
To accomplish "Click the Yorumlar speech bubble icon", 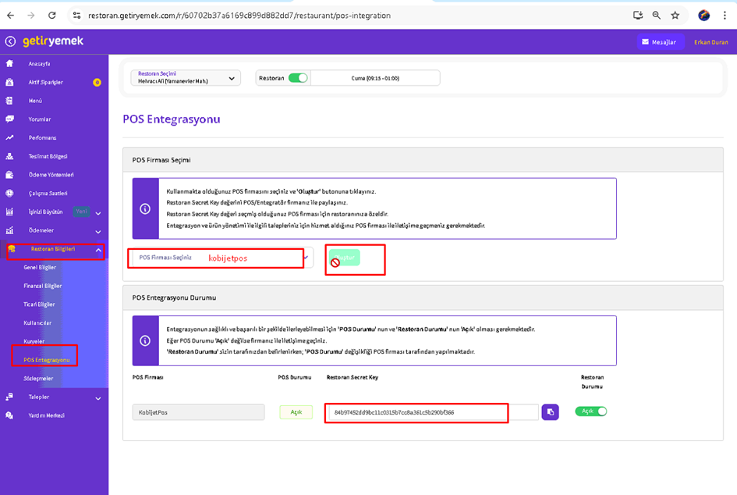I will pos(9,119).
